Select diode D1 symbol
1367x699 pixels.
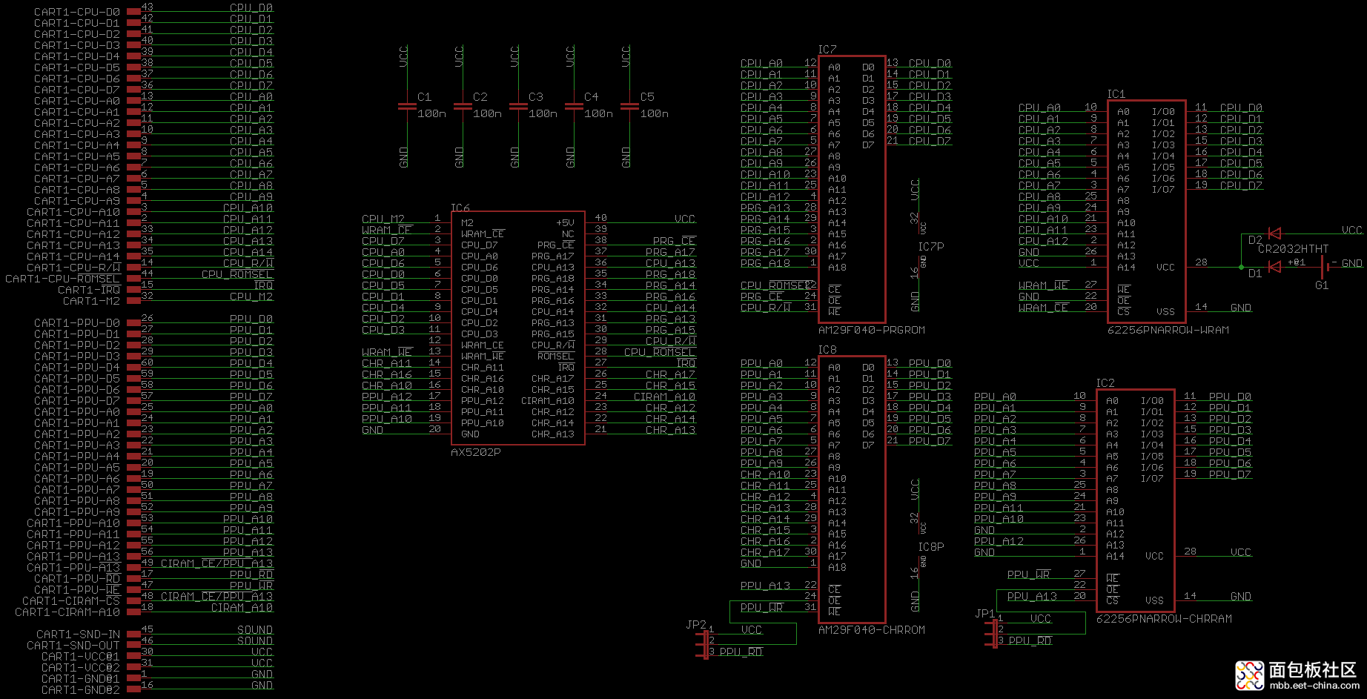pyautogui.click(x=1274, y=267)
